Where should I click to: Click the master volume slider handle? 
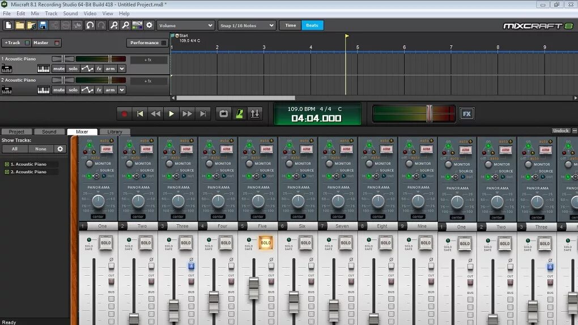(429, 113)
